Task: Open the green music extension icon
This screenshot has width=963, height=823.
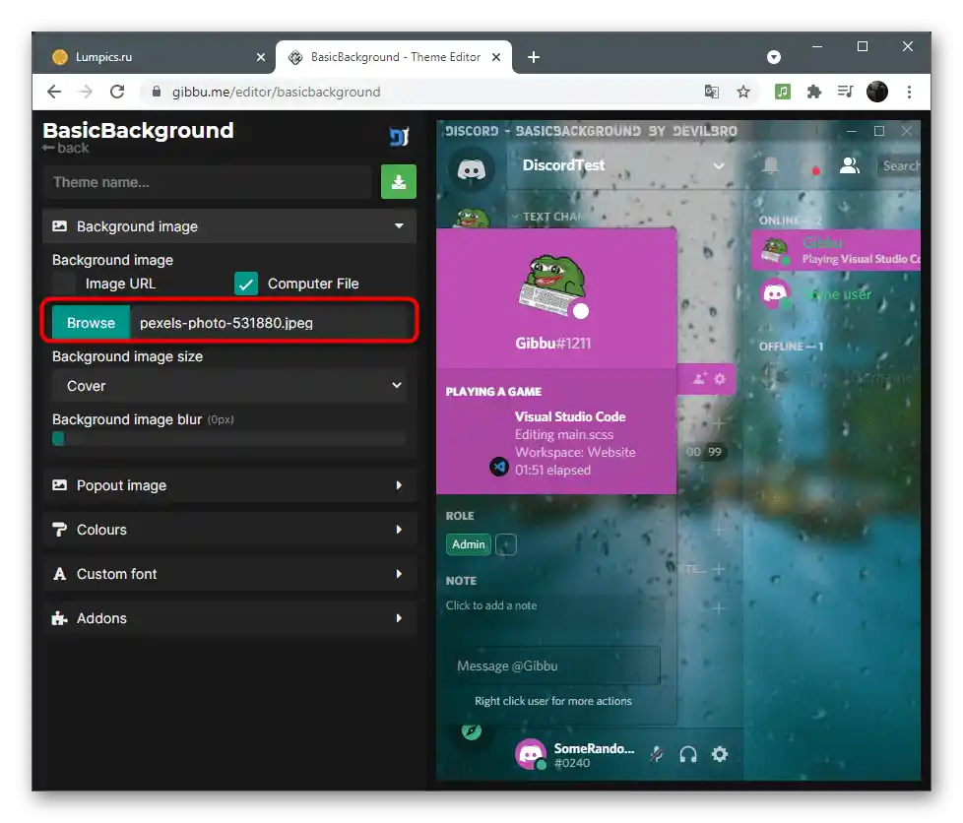Action: coord(782,92)
